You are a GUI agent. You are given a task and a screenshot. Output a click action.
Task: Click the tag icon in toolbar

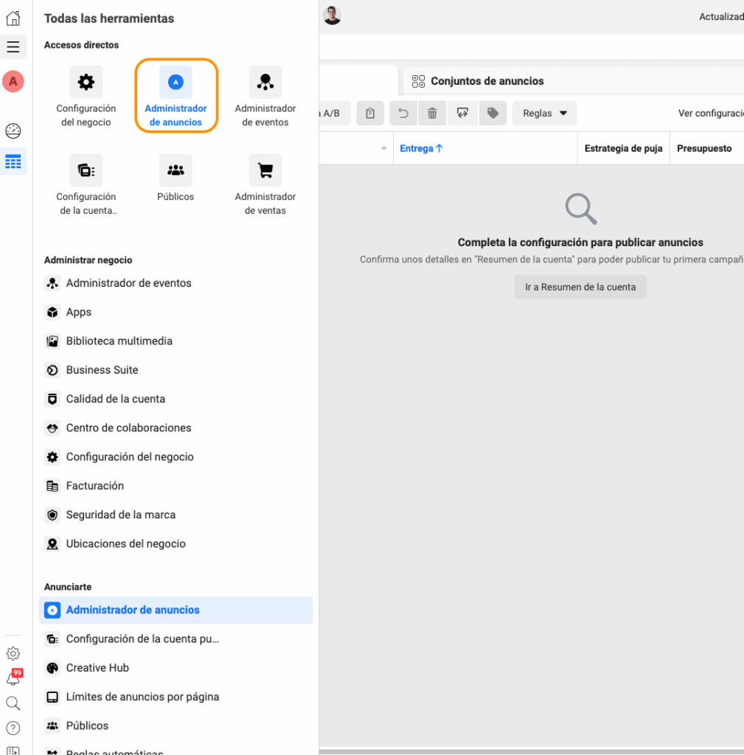point(493,114)
